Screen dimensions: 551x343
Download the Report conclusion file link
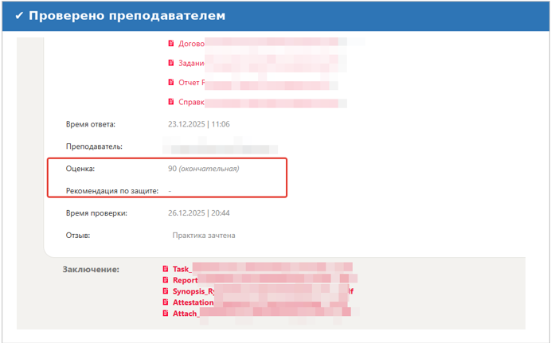point(185,280)
